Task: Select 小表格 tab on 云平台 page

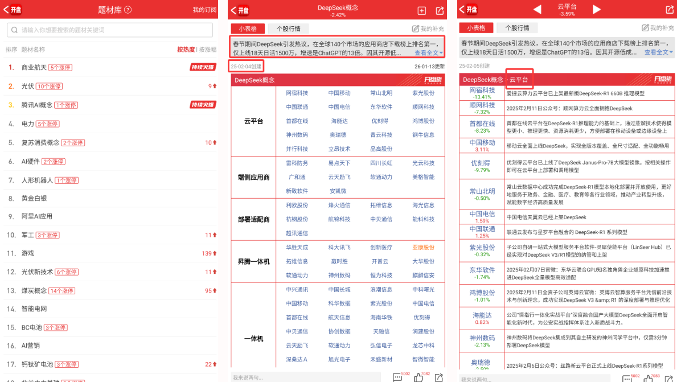Action: [x=475, y=28]
